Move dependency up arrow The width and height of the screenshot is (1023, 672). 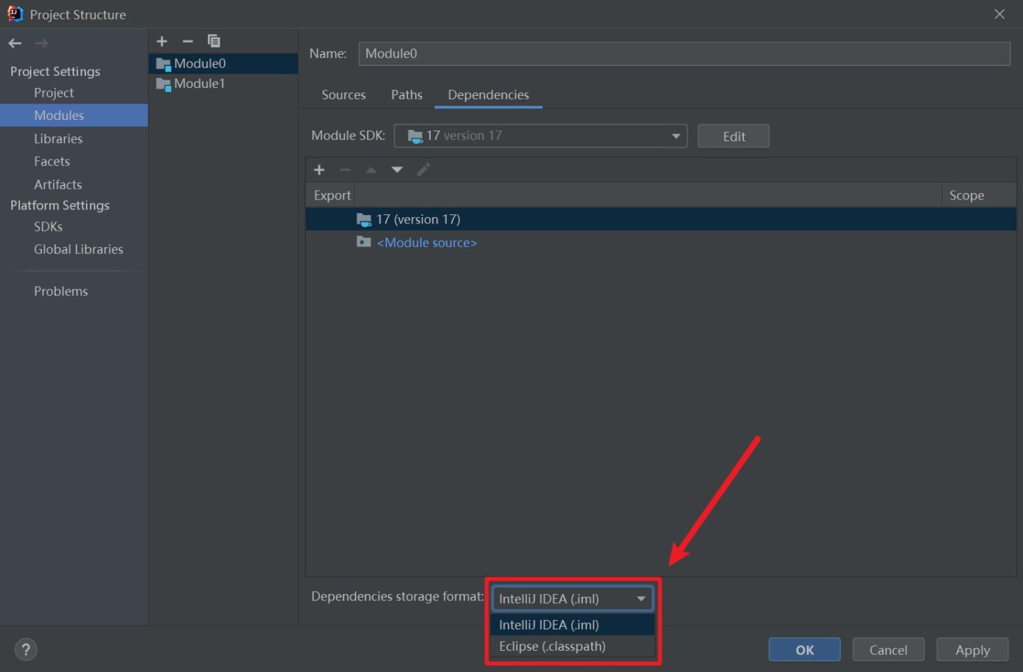click(371, 170)
